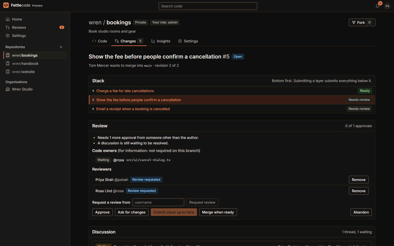Click the Discussion section heading
Viewport: 394px width, 246px height.
click(x=104, y=232)
